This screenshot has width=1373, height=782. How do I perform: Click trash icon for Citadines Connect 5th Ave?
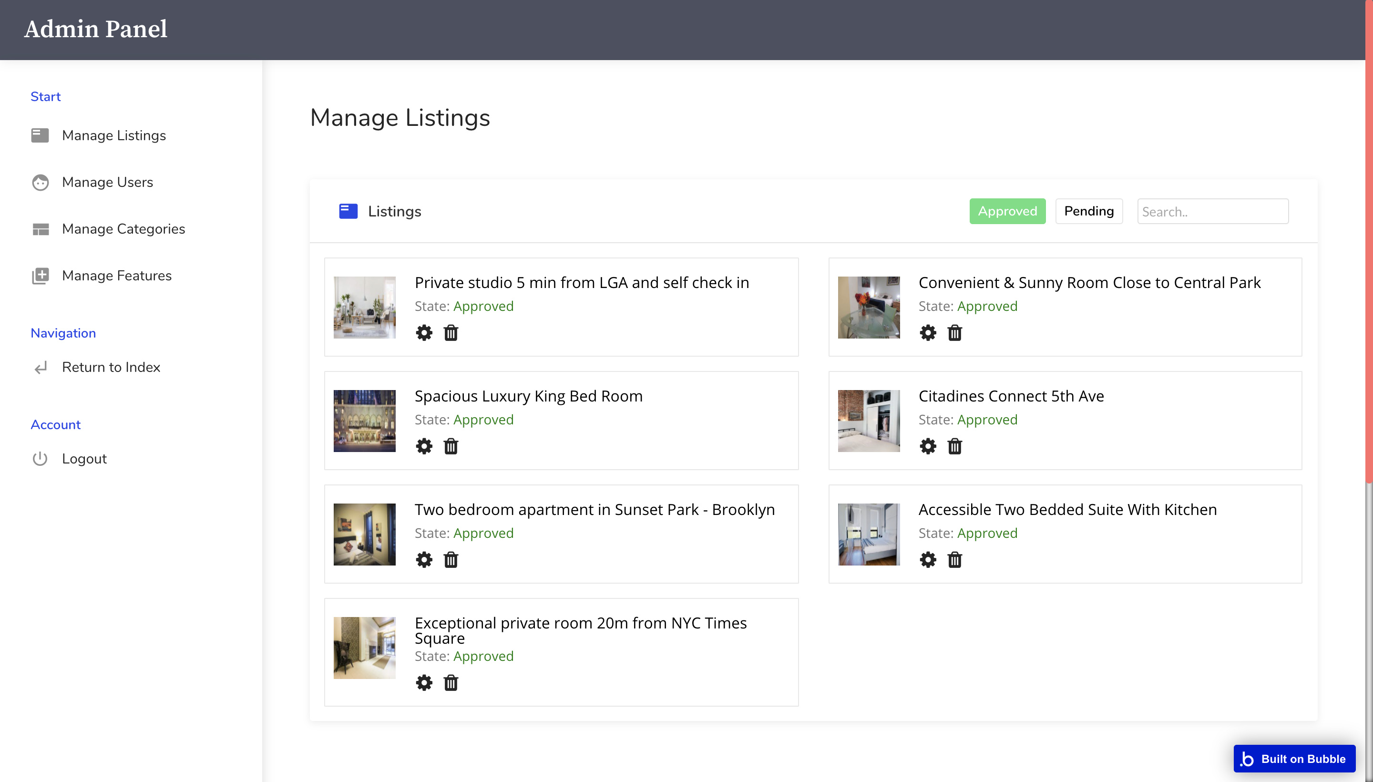coord(954,446)
